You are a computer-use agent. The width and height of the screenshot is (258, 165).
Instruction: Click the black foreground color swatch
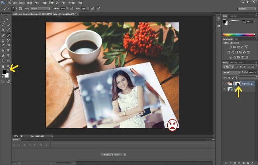(4, 72)
